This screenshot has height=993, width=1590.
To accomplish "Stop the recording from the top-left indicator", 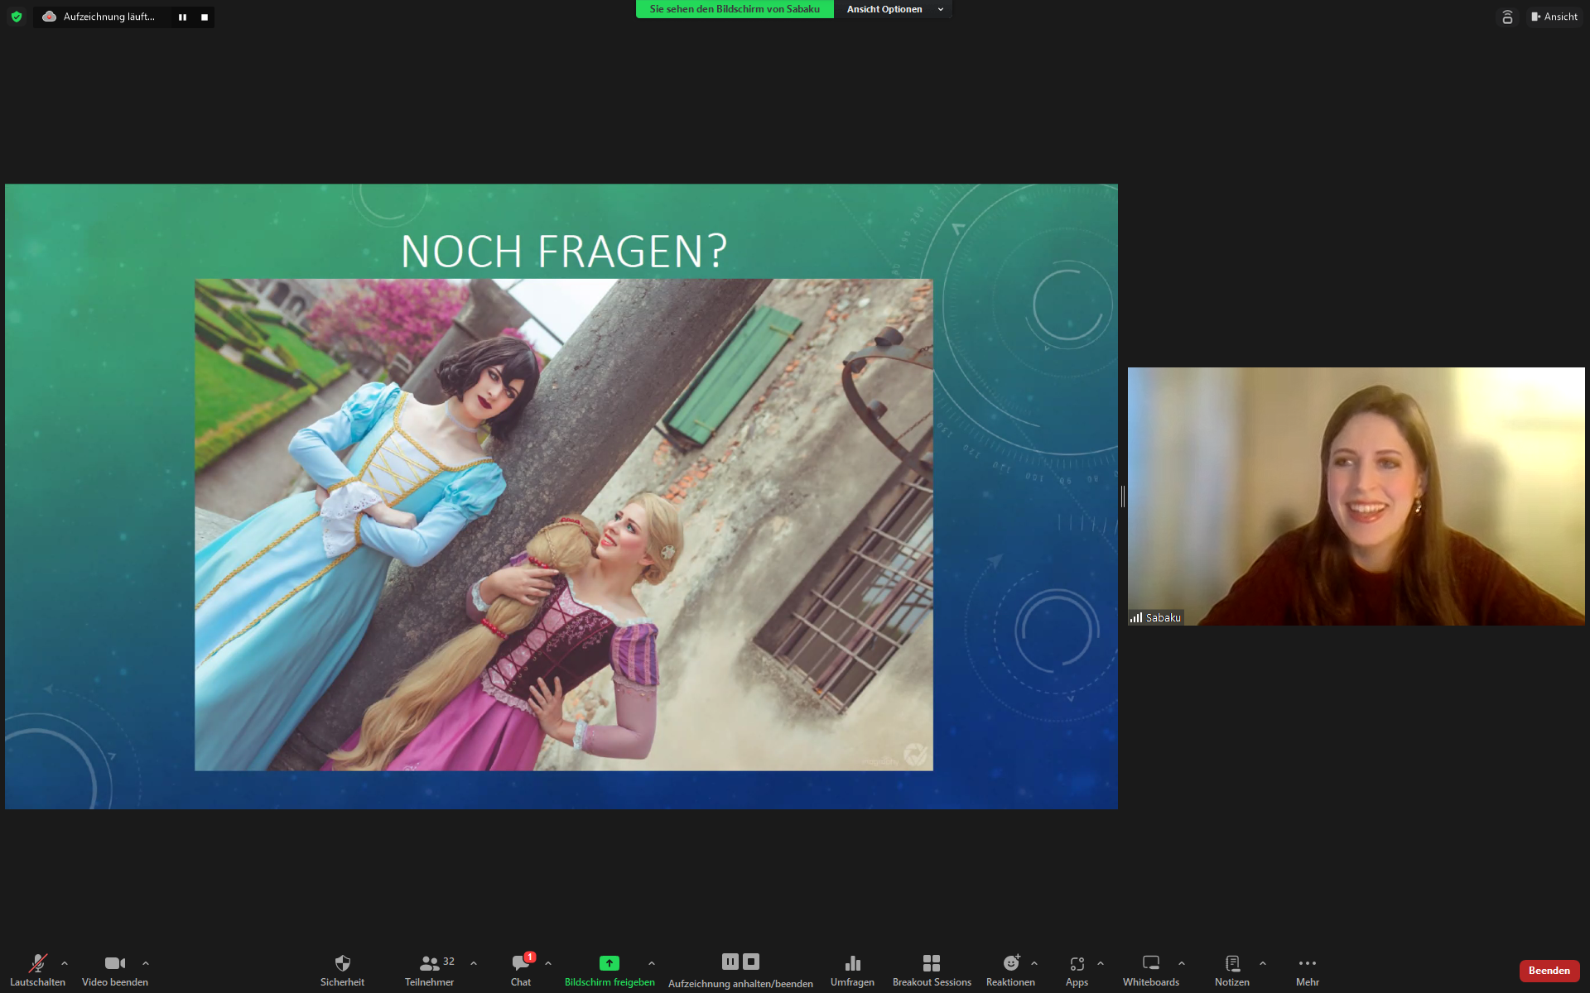I will tap(205, 17).
